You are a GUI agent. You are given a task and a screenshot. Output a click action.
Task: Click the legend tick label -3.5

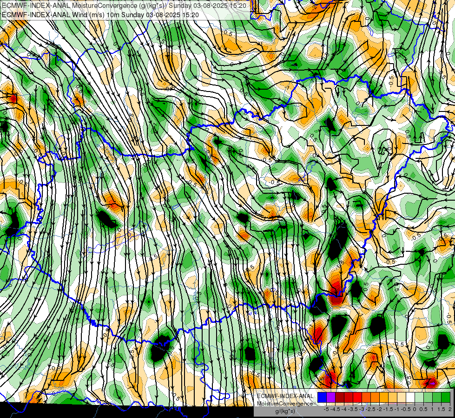coord(353,409)
